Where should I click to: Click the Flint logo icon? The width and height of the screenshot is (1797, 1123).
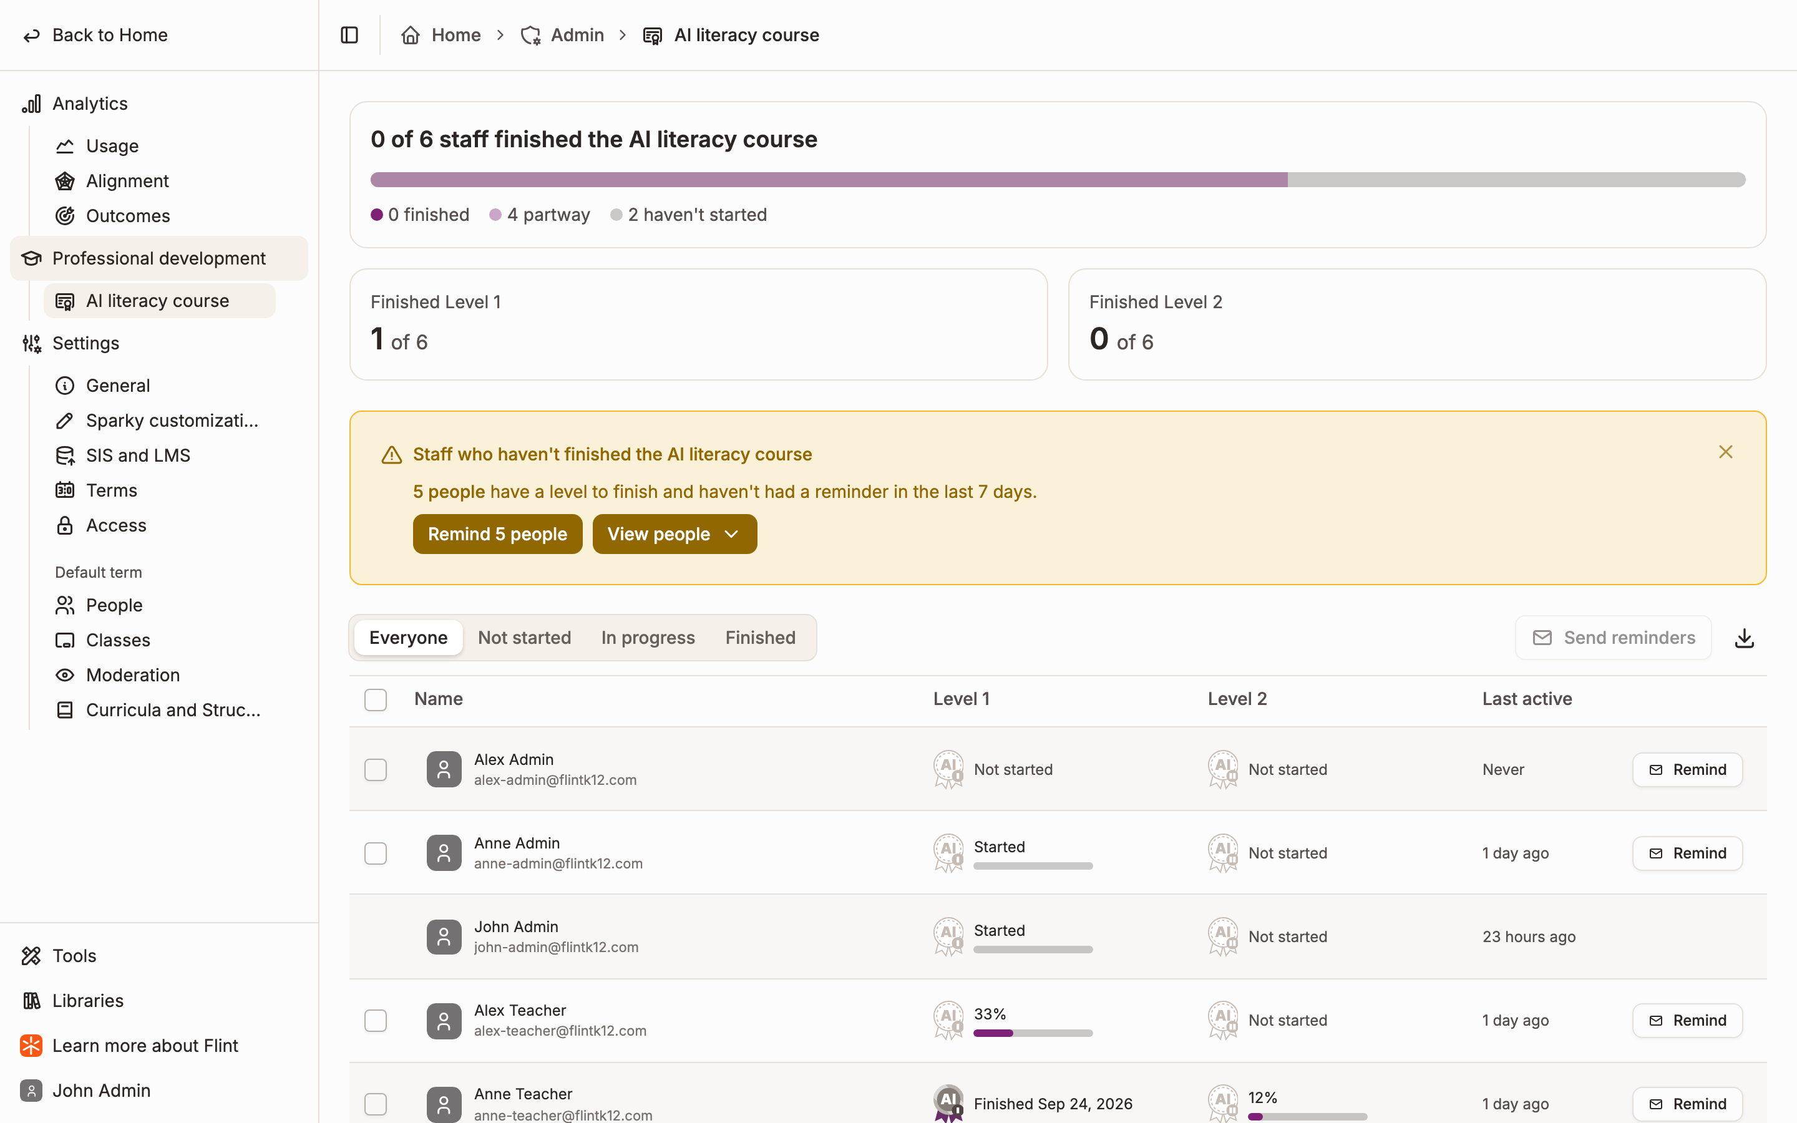31,1046
